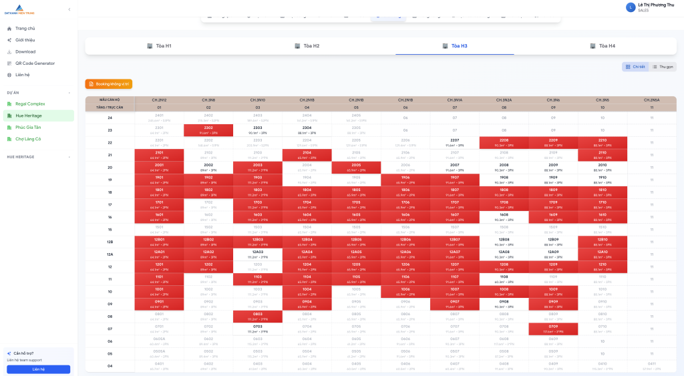The image size is (684, 376).
Task: Click the Giới thiệu sidebar icon
Action: click(9, 40)
